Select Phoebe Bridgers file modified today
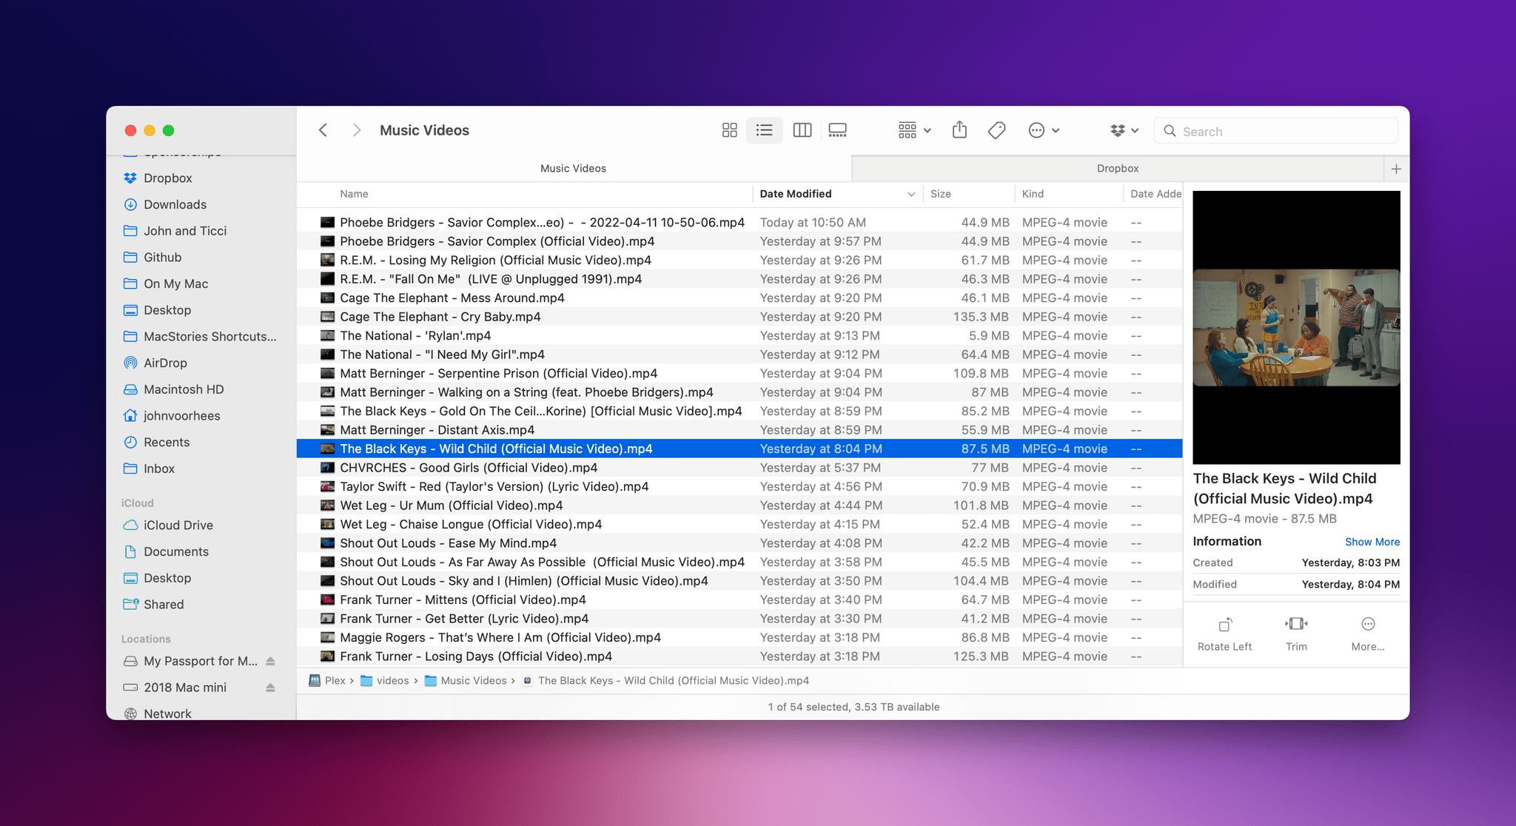 click(739, 222)
